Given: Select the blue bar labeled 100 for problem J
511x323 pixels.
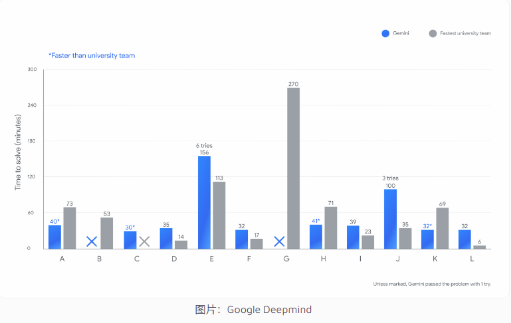Looking at the screenshot, I should 390,219.
